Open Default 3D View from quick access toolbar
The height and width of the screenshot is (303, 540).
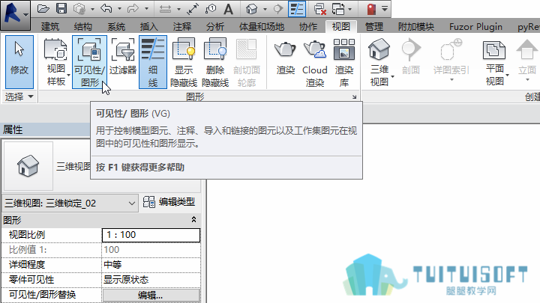pos(252,9)
